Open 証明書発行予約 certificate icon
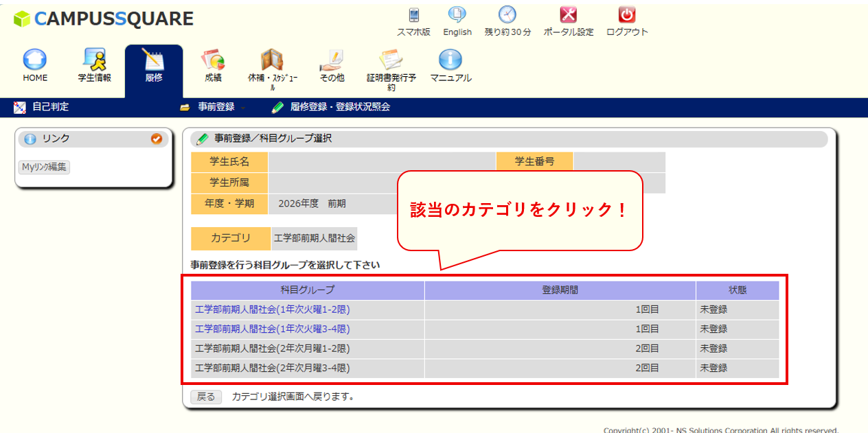Image resolution: width=868 pixels, height=433 pixels. (391, 60)
